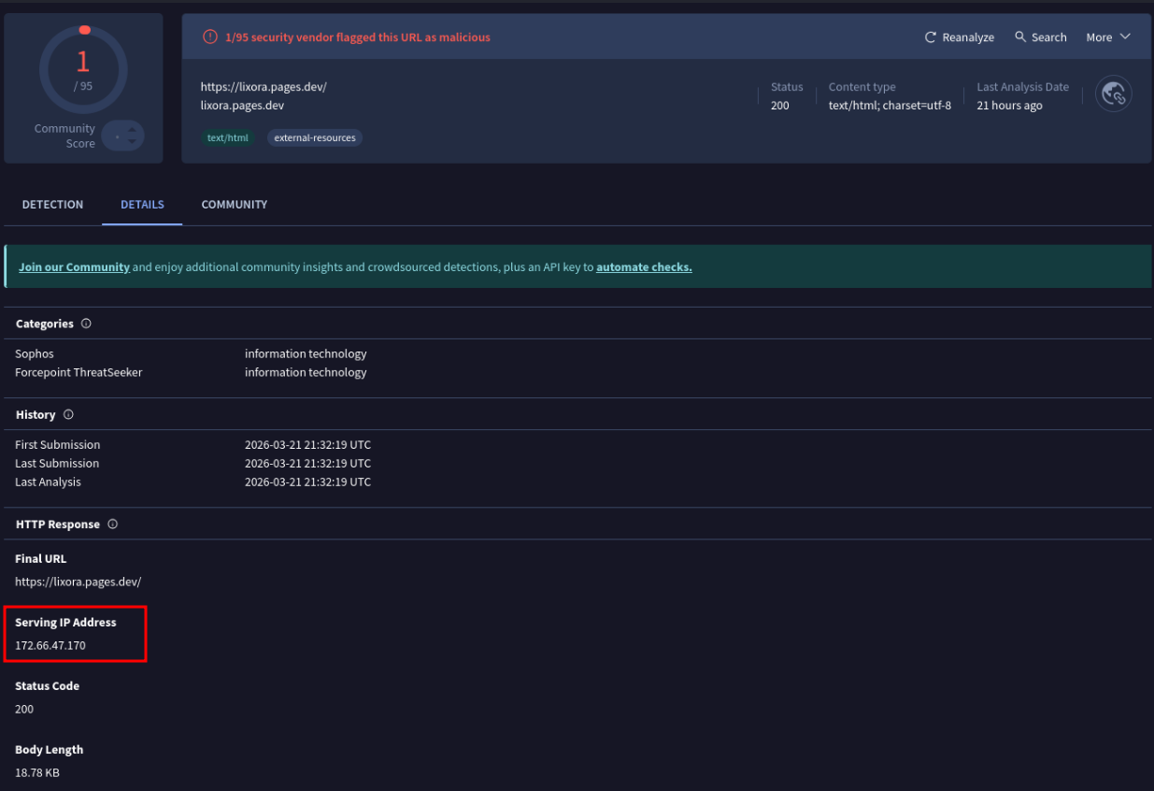Click the content type text/html; charset=utf-8

(890, 106)
